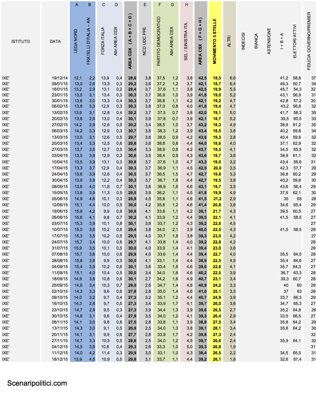
Task: Click the date cell 20/03/15
Action: [x=60, y=143]
